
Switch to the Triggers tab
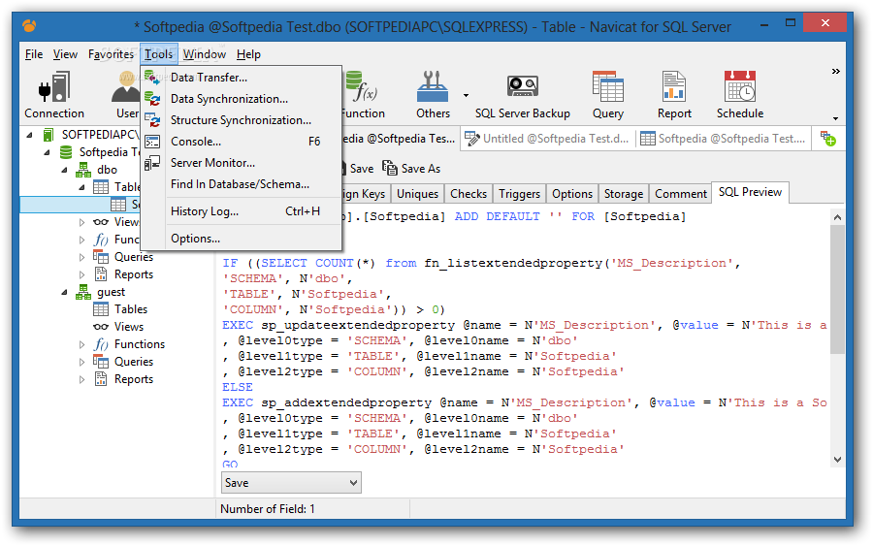(520, 194)
